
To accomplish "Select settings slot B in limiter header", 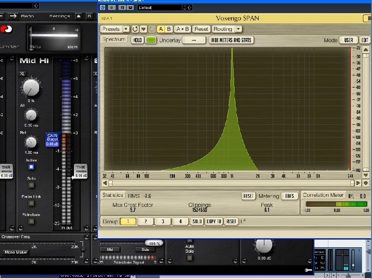I will click(89, 16).
